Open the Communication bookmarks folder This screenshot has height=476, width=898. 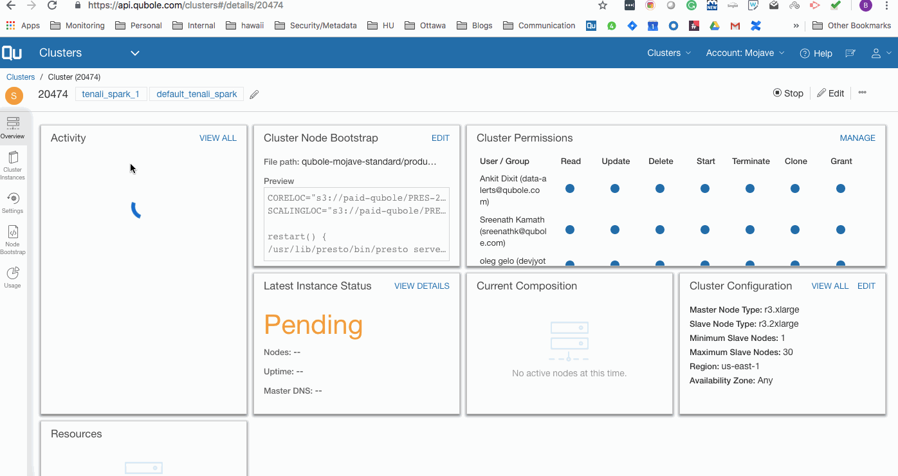pyautogui.click(x=539, y=26)
